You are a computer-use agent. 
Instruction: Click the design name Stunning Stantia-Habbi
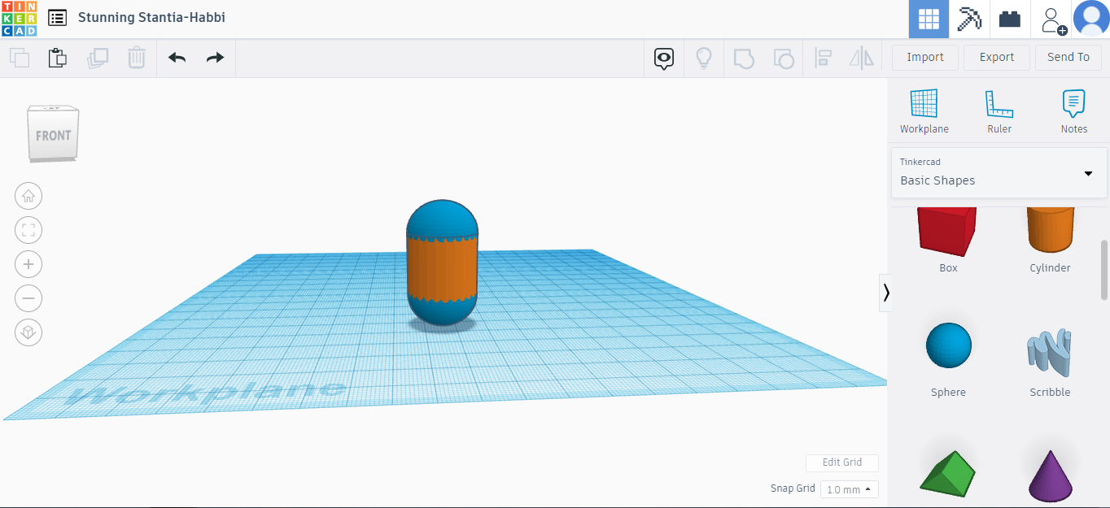(x=151, y=17)
